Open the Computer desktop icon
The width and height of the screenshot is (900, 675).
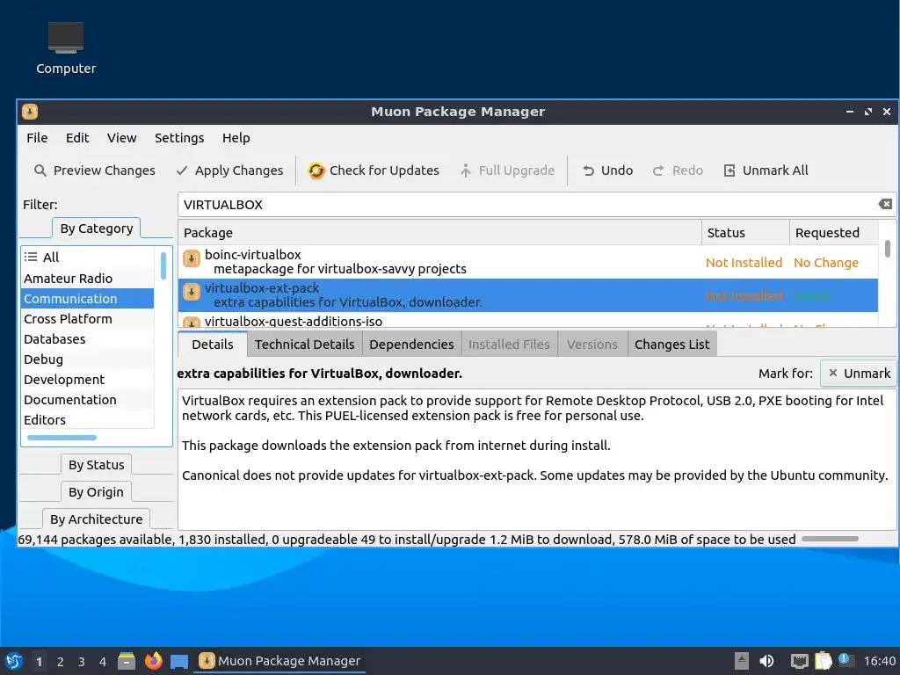click(65, 48)
